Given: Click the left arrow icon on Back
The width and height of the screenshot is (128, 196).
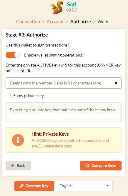Looking at the screenshot, I should click(x=13, y=165).
